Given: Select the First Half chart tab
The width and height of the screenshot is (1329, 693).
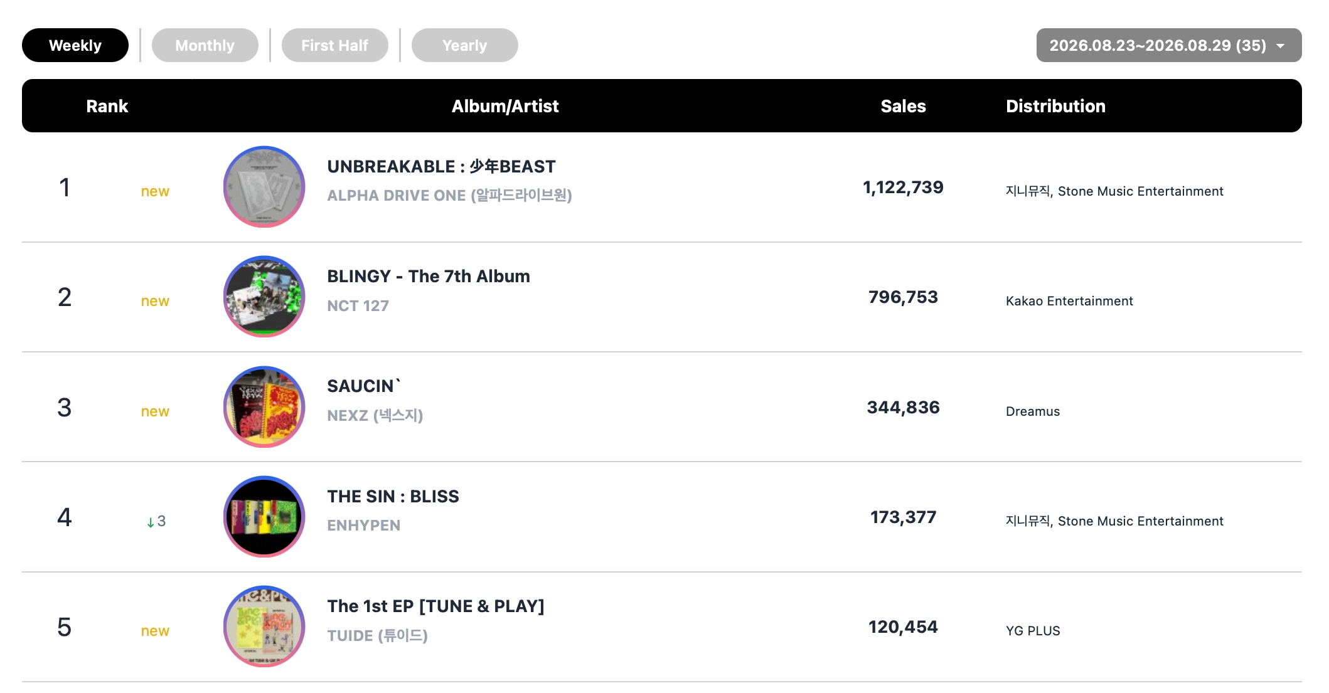Looking at the screenshot, I should [x=335, y=45].
